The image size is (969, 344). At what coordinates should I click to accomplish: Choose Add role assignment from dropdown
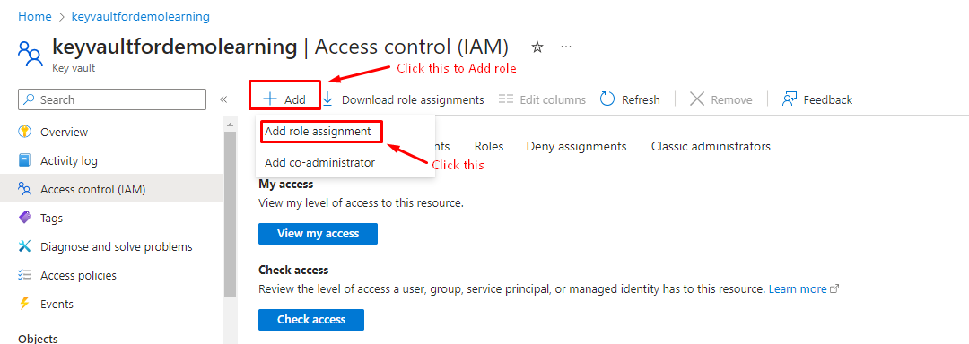318,132
